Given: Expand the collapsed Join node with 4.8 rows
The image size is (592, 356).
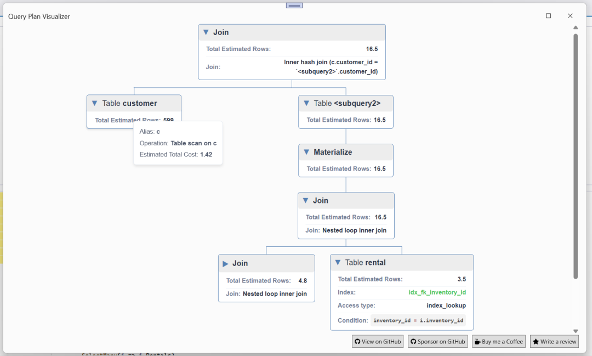Looking at the screenshot, I should [225, 263].
